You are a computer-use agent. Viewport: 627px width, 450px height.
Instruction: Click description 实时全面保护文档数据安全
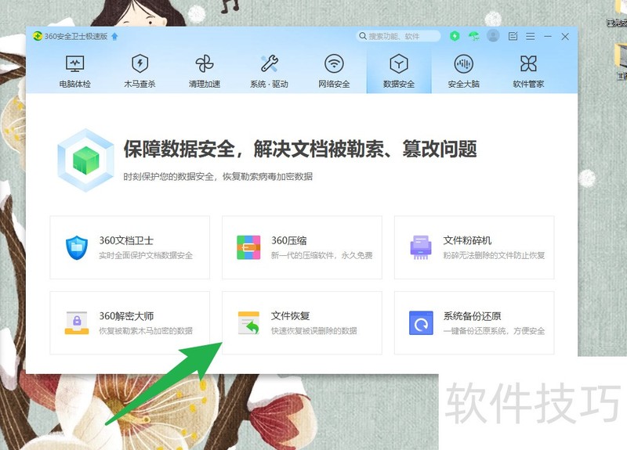click(x=146, y=255)
